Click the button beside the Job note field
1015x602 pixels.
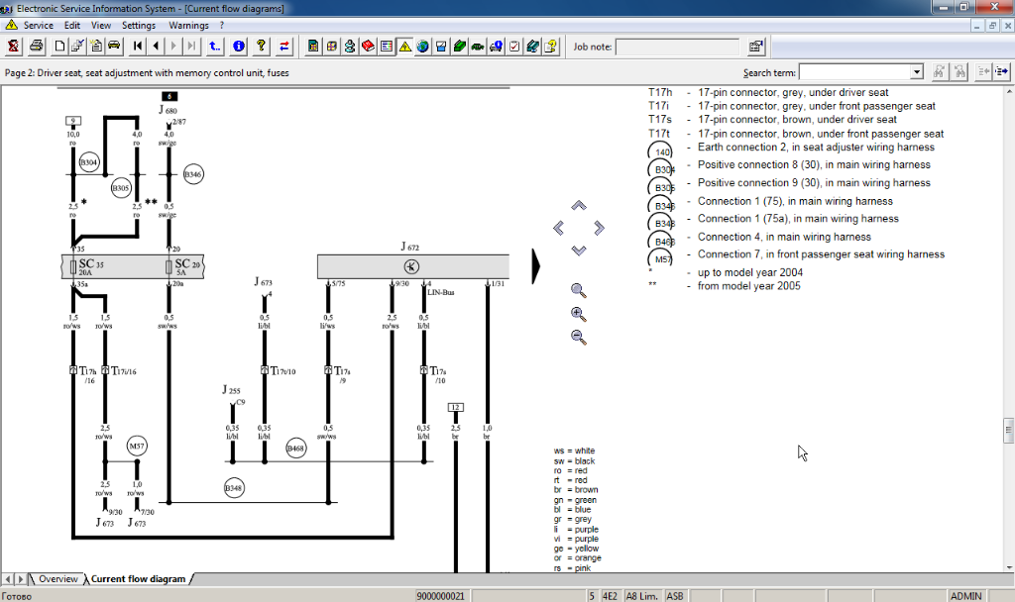click(x=755, y=47)
